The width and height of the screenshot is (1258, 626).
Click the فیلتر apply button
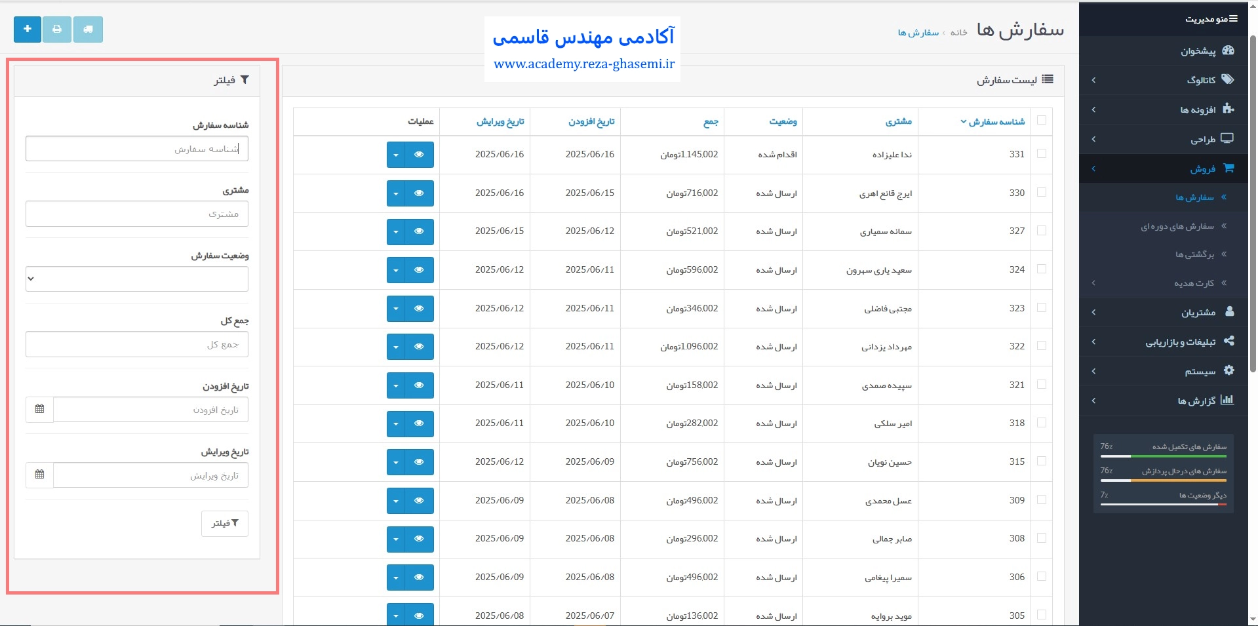[225, 523]
